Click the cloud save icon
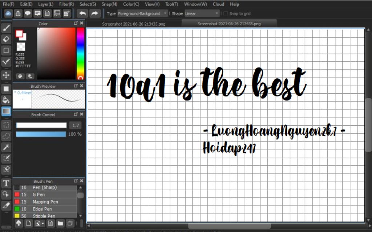372x232 pixels. [8, 13]
